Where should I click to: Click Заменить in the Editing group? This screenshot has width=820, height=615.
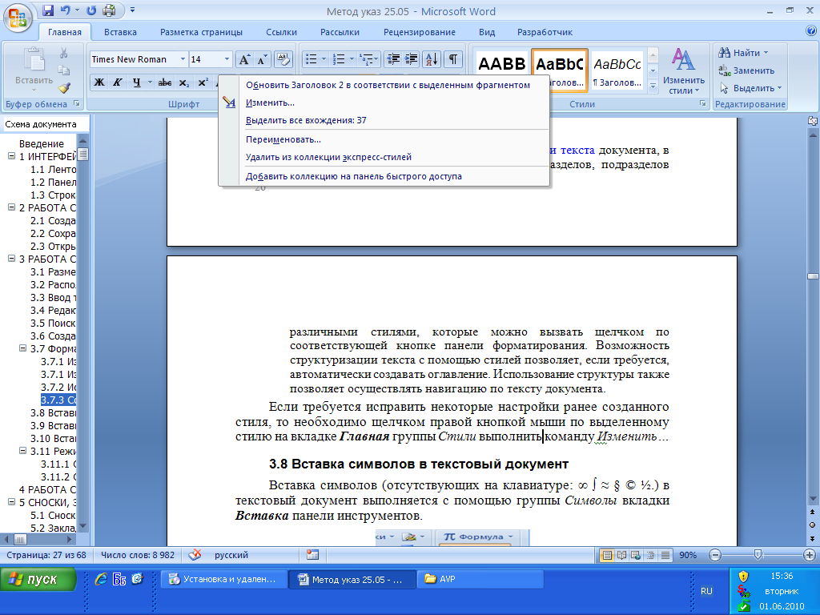tap(747, 70)
